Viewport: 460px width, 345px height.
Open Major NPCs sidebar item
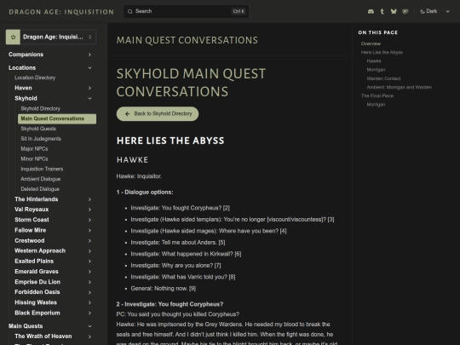34,149
